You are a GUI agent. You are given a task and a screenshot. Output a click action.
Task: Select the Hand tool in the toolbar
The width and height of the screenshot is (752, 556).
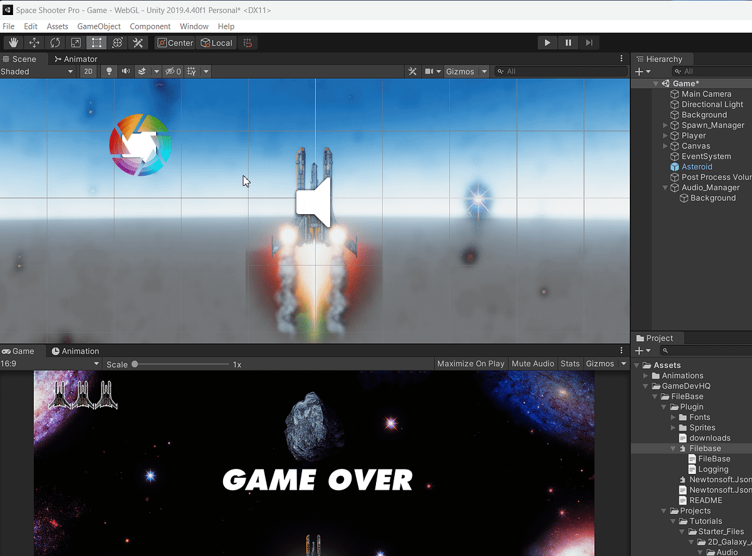[13, 43]
